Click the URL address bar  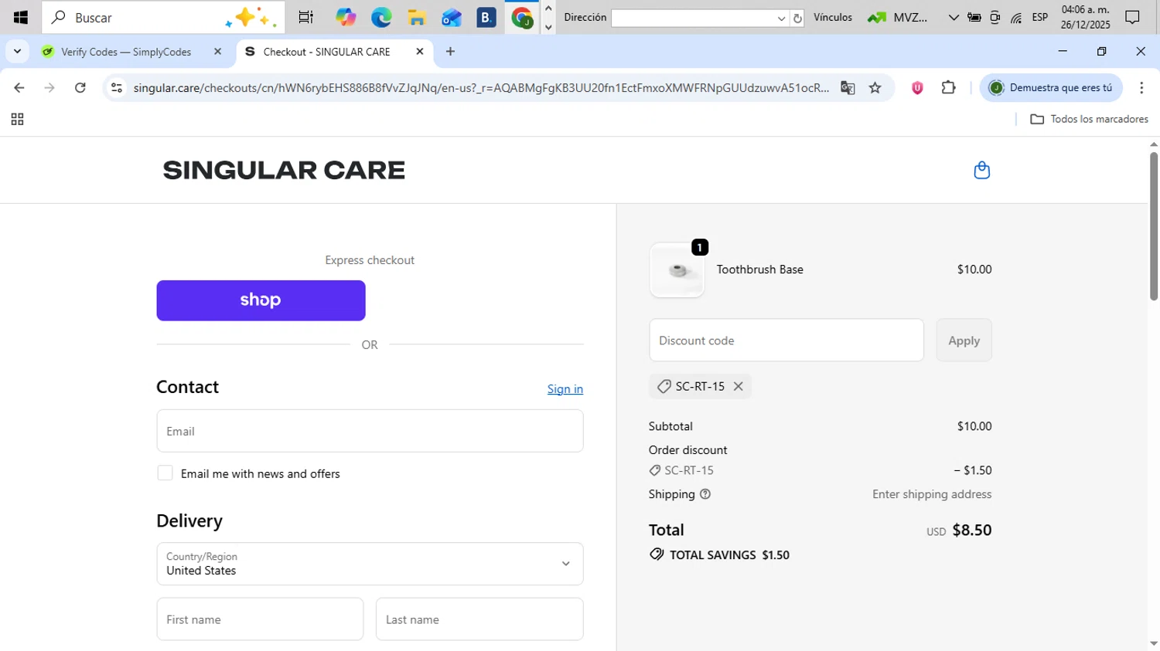[x=479, y=88]
